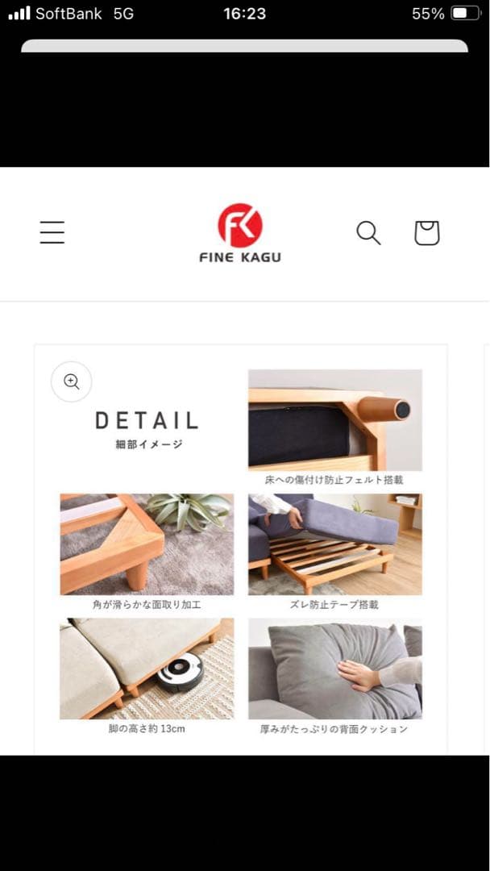Select the felt pad leg close-up photo
The image size is (490, 871).
point(334,420)
